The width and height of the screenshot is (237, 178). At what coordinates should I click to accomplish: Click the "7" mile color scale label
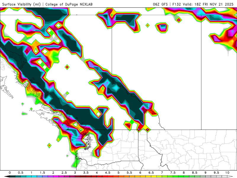pos(162,173)
